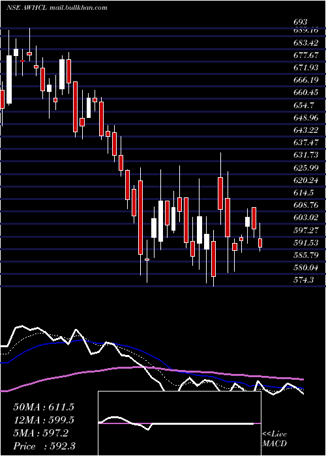Select the 625.99 price axis label

pyautogui.click(x=306, y=168)
